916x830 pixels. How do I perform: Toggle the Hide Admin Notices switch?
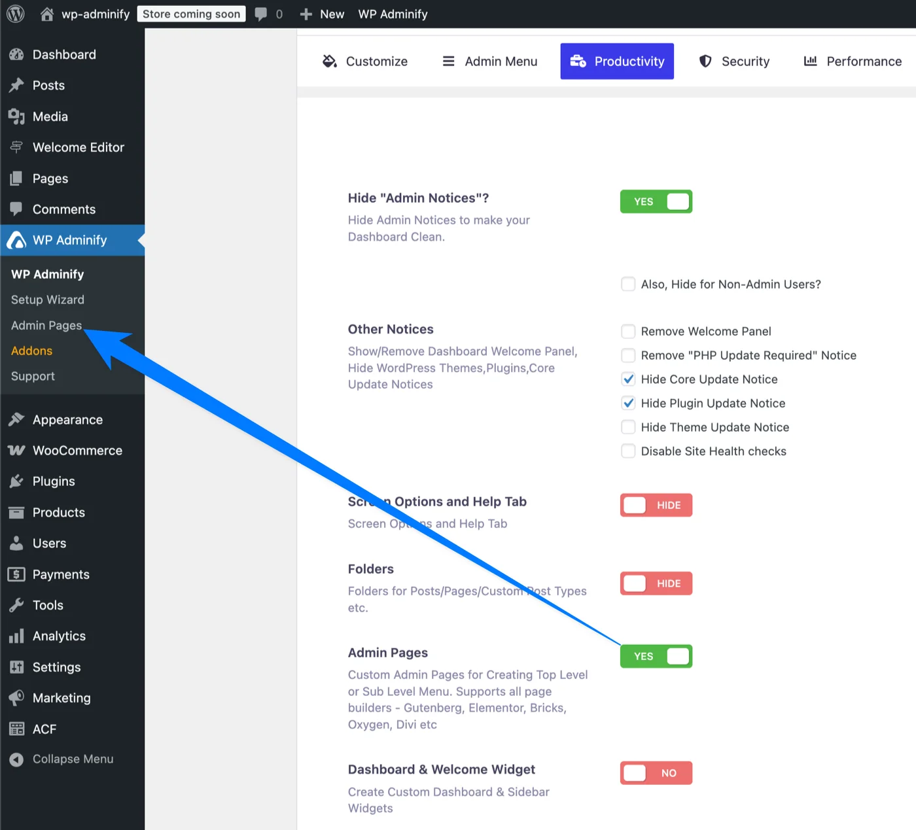coord(656,201)
